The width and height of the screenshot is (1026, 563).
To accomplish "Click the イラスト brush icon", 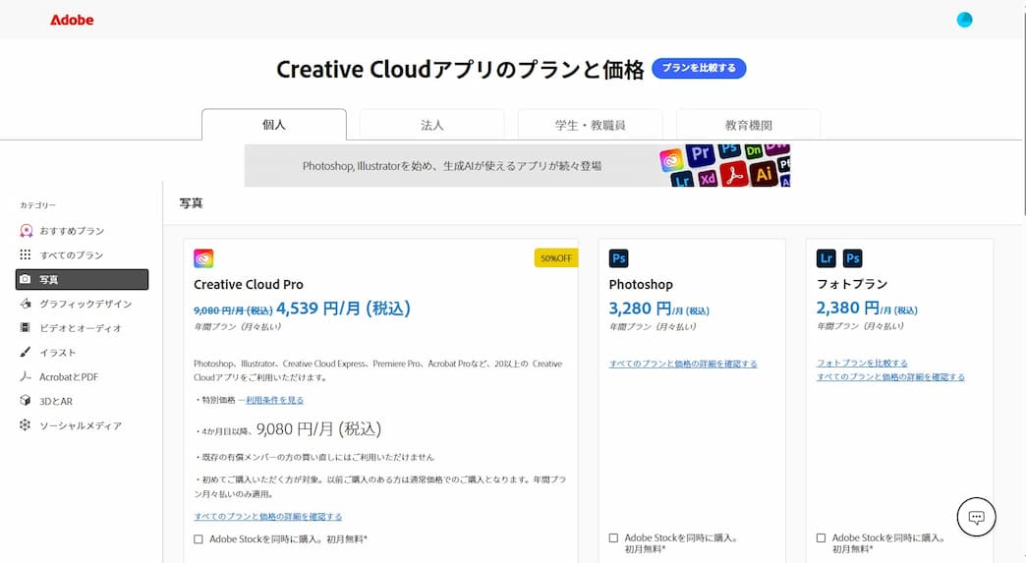I will (x=26, y=353).
